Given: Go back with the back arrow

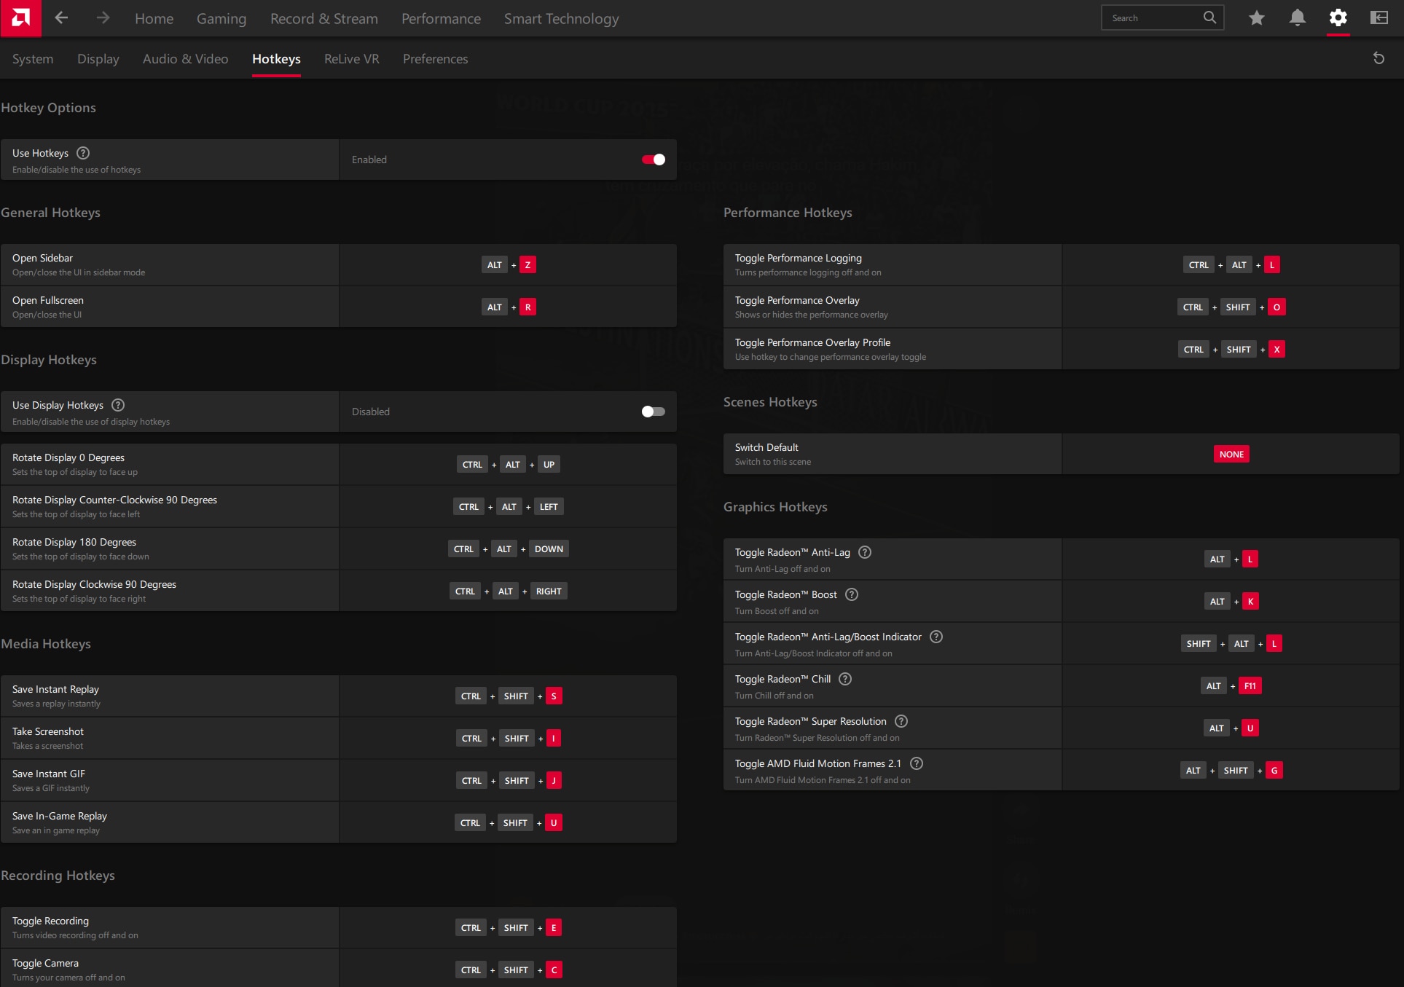Looking at the screenshot, I should point(62,18).
